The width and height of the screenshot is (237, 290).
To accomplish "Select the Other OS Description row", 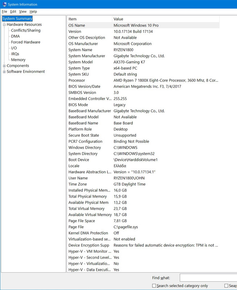I will coord(144,38).
